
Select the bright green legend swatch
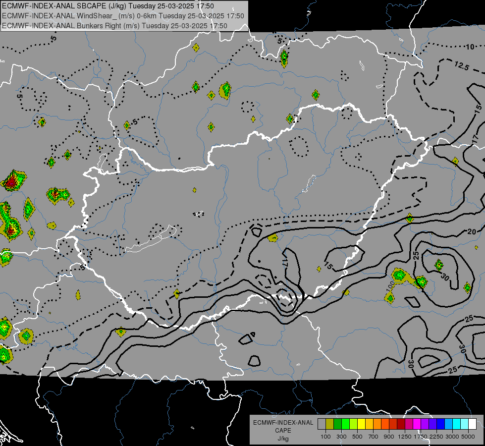tap(345, 424)
